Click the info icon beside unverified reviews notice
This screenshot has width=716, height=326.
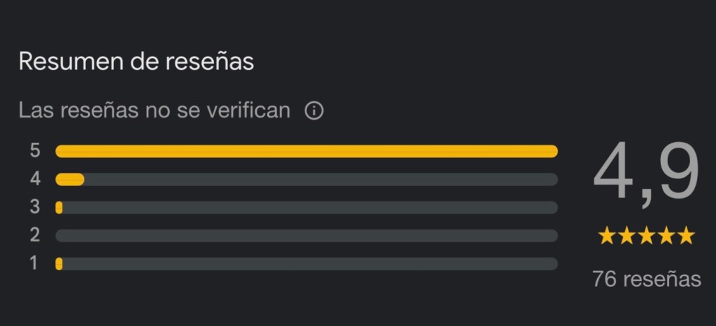point(315,111)
